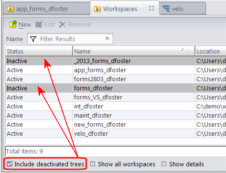Click the New button label
Viewport: 226px width, 173px height.
(x=25, y=25)
